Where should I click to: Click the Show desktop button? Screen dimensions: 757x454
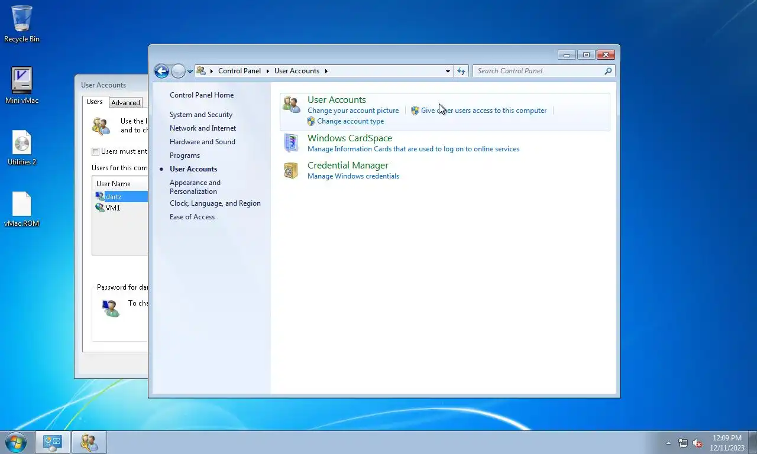point(753,442)
